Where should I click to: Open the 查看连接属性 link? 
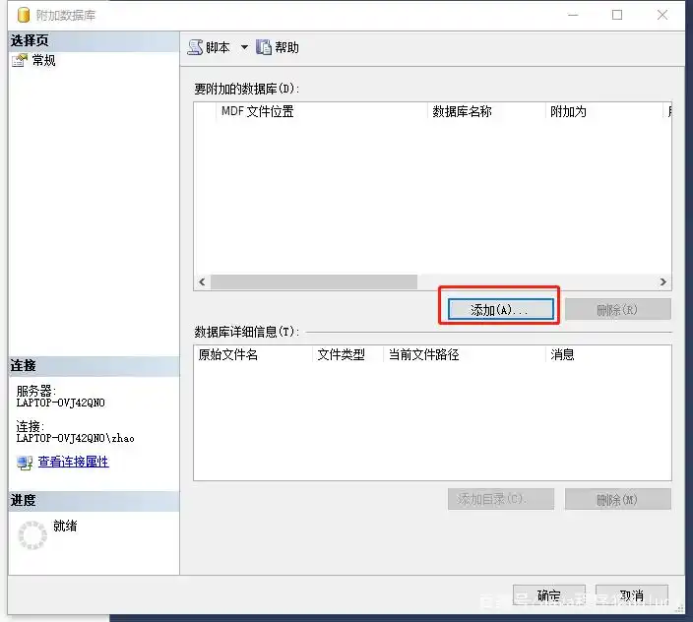tap(74, 462)
